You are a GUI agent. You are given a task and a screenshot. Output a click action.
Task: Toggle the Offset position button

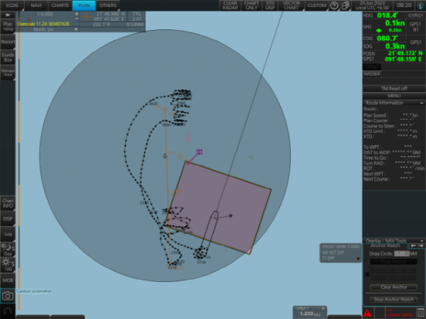tap(372, 66)
